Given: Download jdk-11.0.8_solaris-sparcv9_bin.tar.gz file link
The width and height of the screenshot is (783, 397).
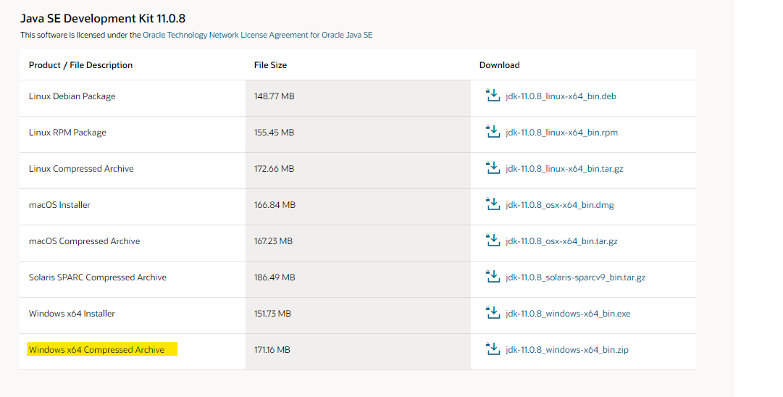Looking at the screenshot, I should pyautogui.click(x=575, y=277).
